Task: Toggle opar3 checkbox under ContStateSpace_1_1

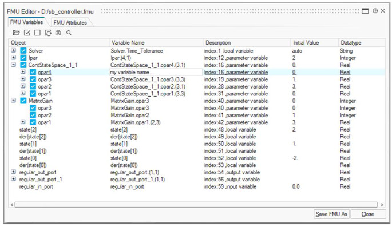Action: pos(33,79)
